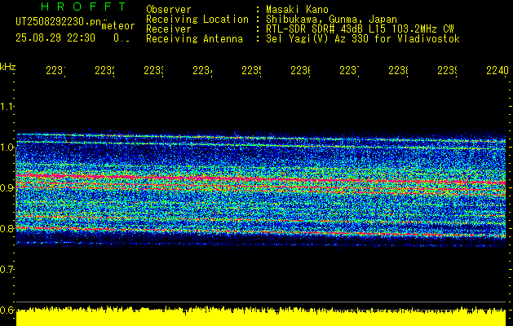Click Shibukawa, Gunma, Japan text
The width and height of the screenshot is (513, 326).
coord(331,20)
